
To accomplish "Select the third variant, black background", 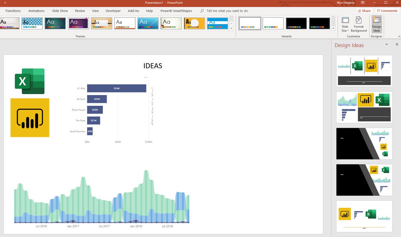I will (296, 23).
